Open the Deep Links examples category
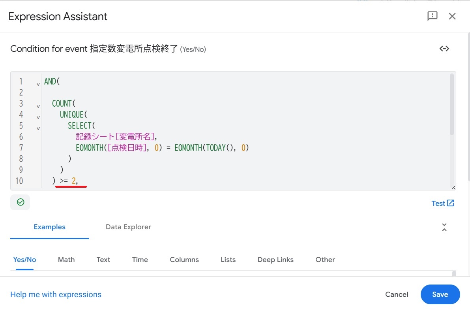 pyautogui.click(x=275, y=260)
